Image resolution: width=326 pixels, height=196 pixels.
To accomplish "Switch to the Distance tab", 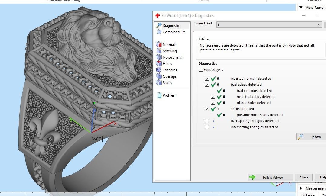I will (x=308, y=195).
